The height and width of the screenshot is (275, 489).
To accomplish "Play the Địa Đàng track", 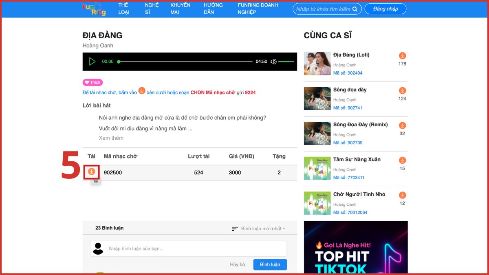I will 92,62.
